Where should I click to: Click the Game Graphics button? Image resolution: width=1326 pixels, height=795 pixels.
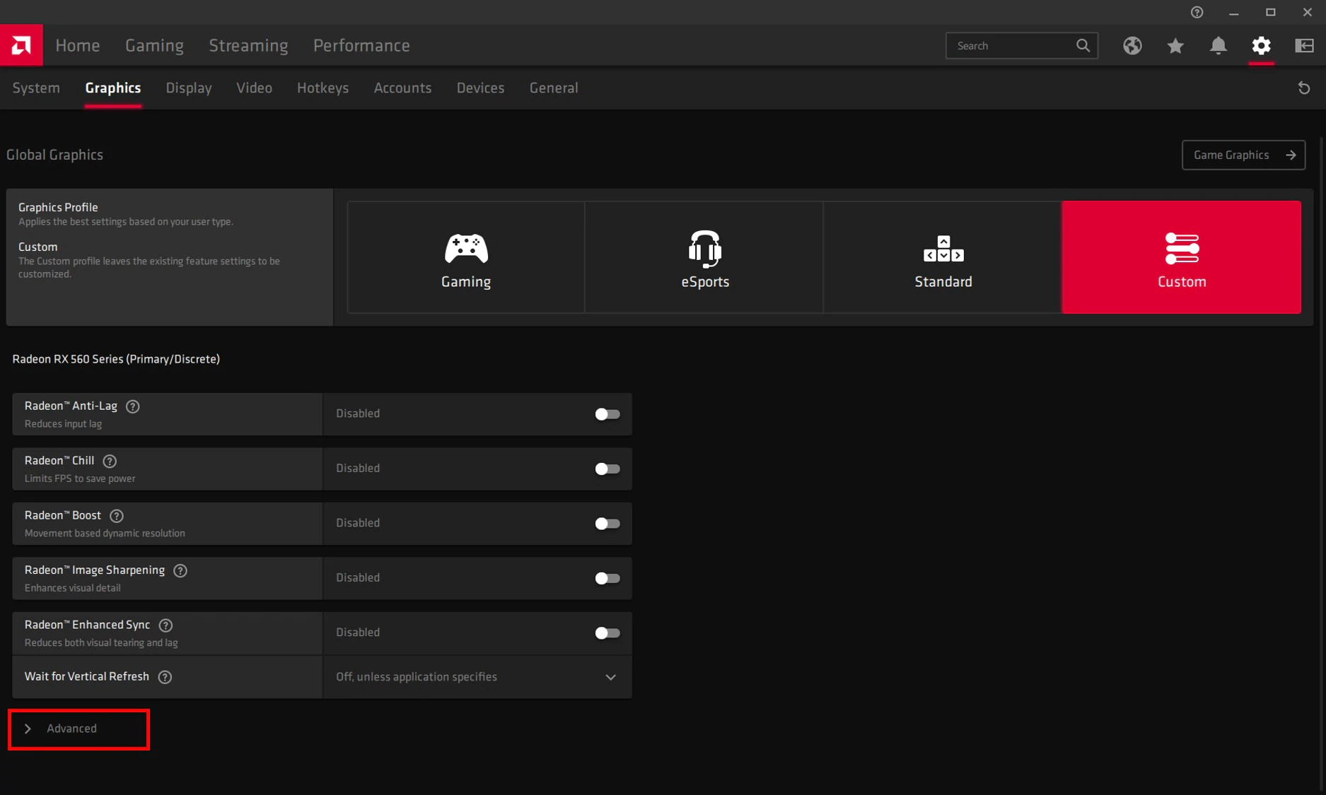(x=1243, y=155)
